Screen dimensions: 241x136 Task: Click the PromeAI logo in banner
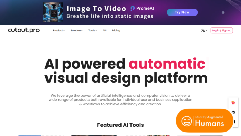tap(142, 8)
